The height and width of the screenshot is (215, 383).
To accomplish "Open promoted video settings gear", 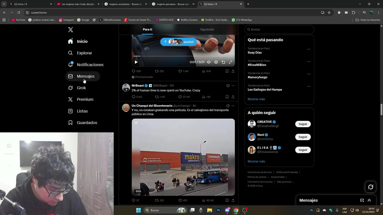I will click(216, 62).
